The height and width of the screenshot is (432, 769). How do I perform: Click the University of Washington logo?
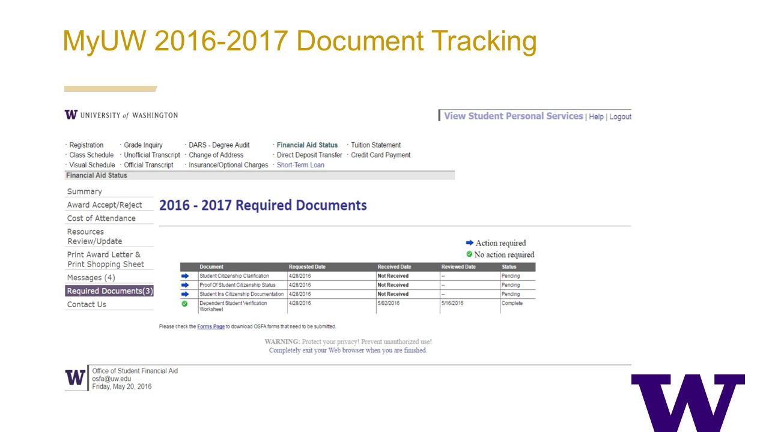[121, 115]
